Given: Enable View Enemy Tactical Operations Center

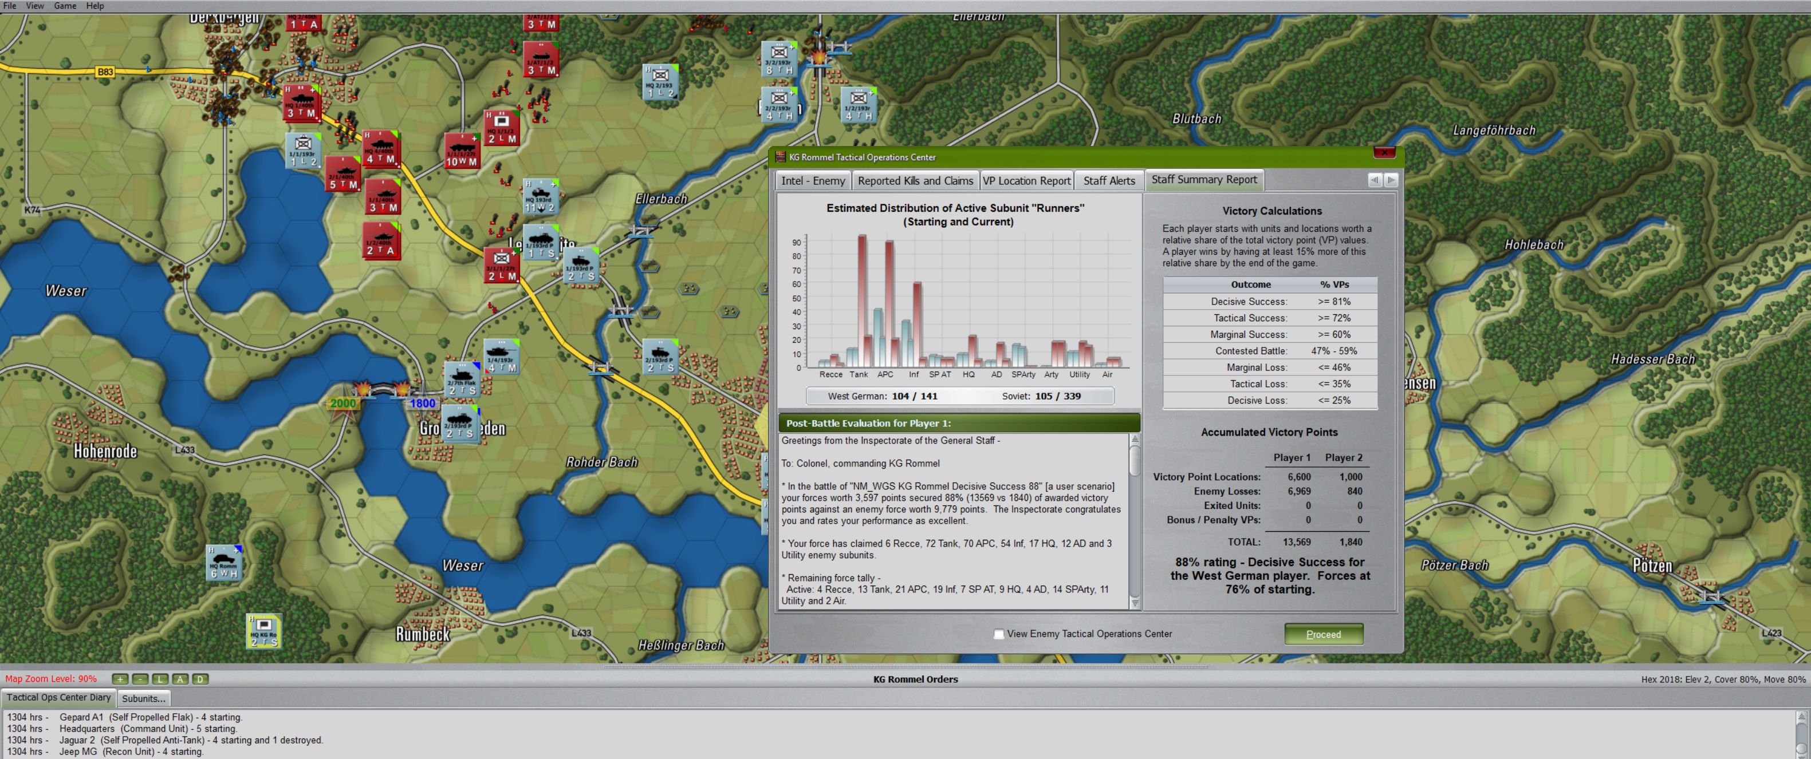Looking at the screenshot, I should [x=998, y=633].
